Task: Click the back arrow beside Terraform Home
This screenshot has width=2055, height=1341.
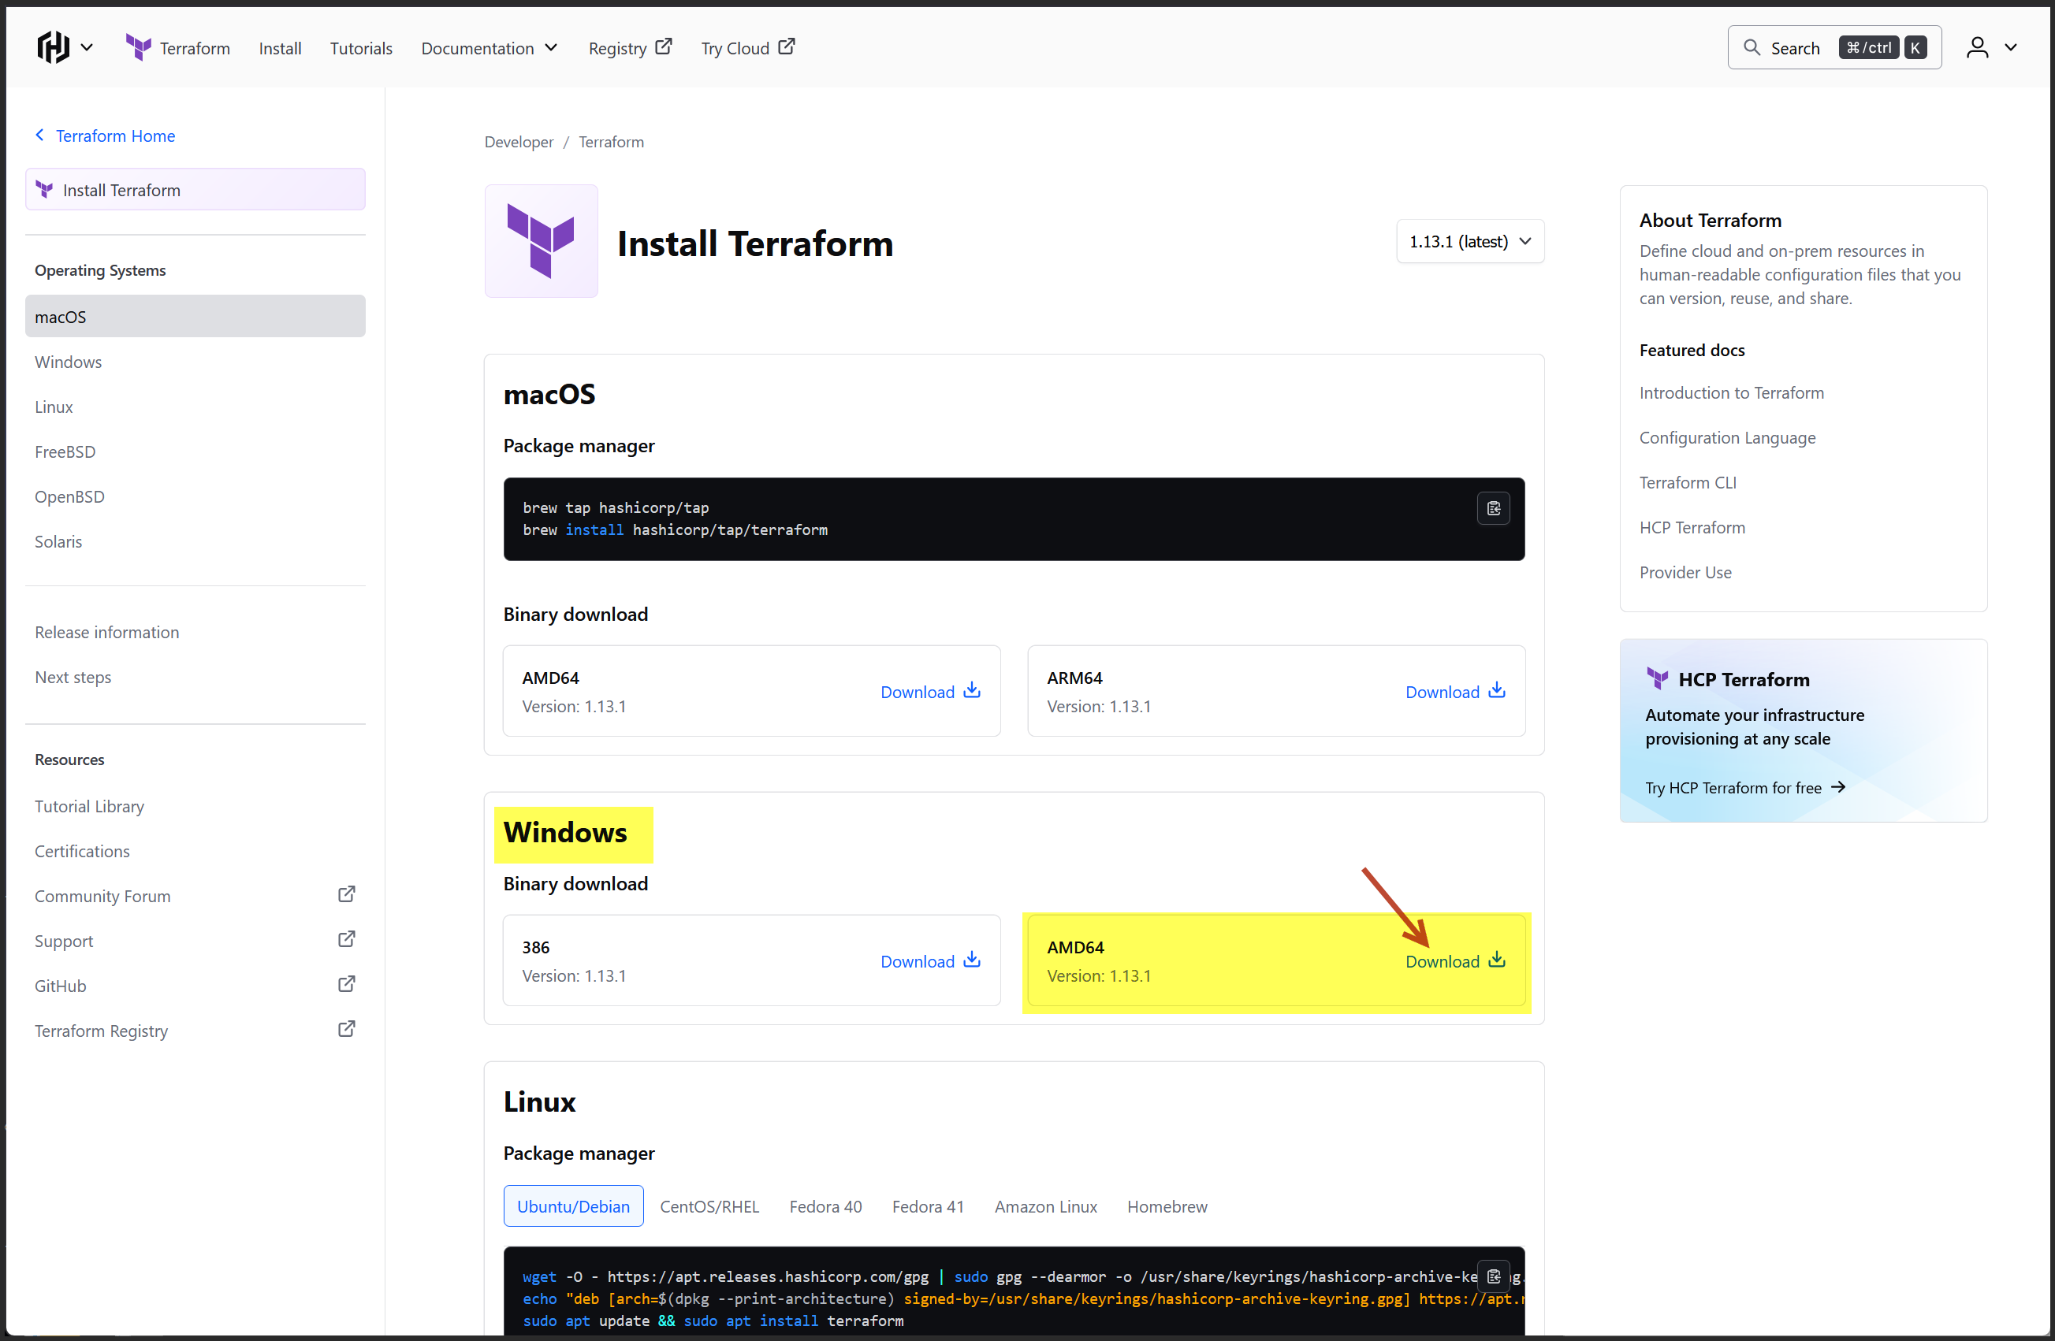Action: (39, 135)
